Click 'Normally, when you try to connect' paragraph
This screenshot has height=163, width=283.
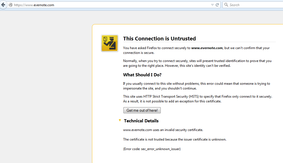pos(197,63)
